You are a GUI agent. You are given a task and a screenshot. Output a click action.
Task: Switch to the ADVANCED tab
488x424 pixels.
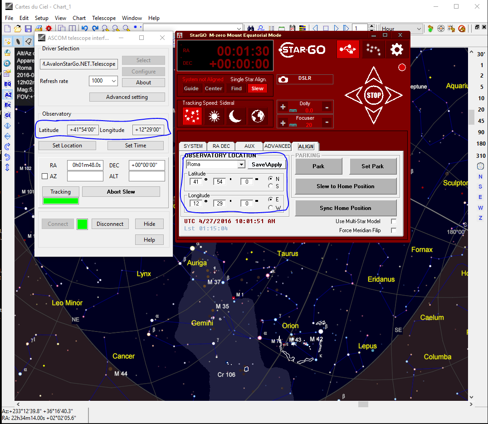[277, 146]
